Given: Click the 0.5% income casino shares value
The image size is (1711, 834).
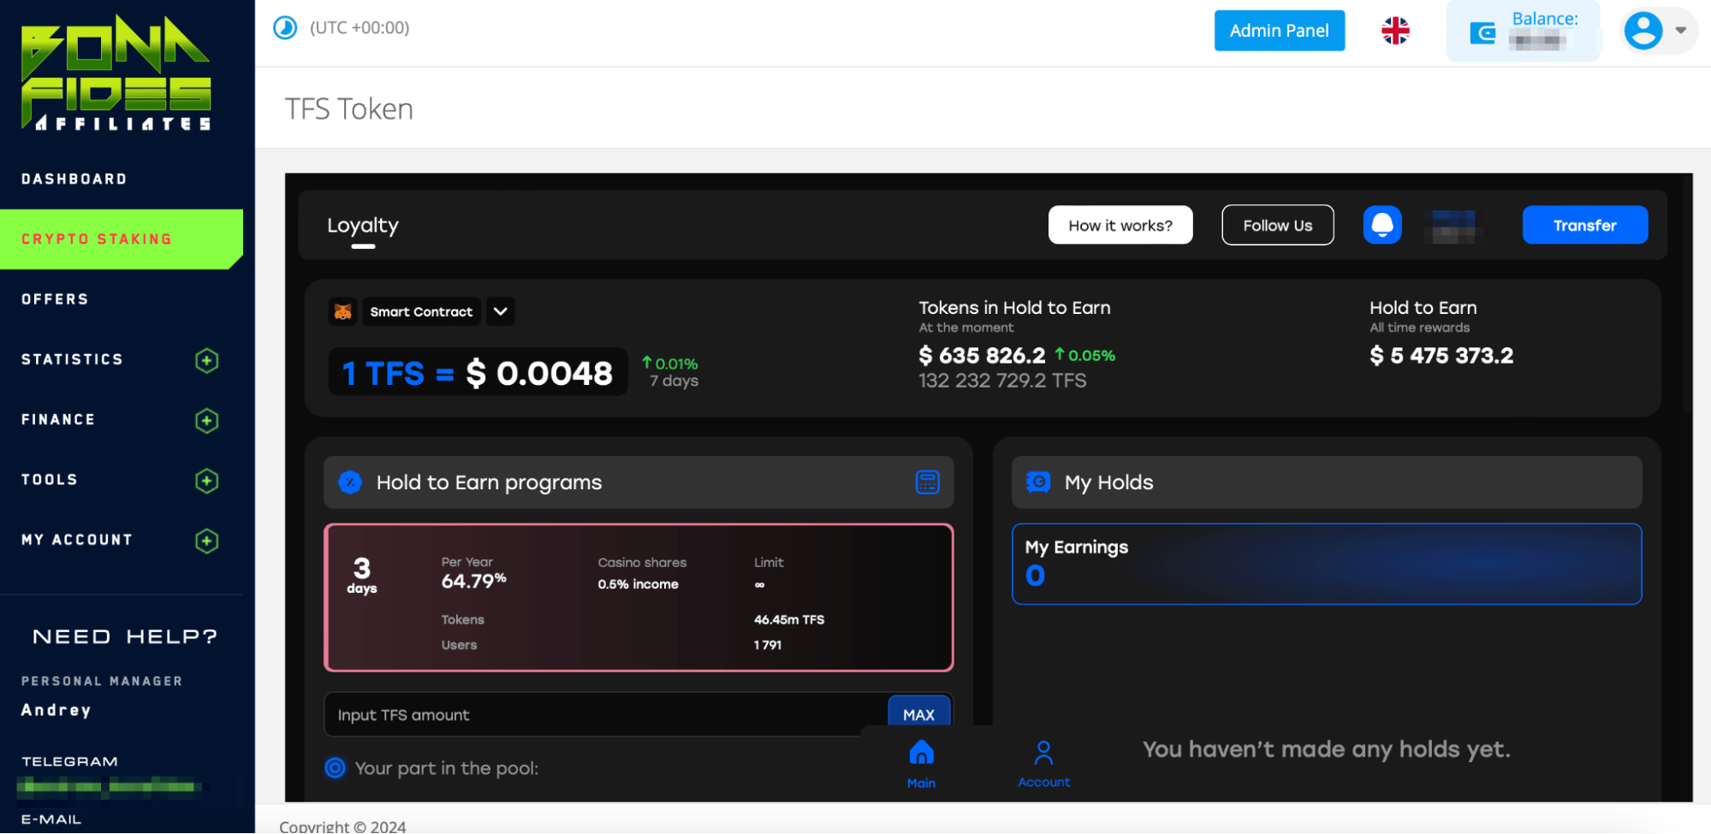Looking at the screenshot, I should coord(639,584).
